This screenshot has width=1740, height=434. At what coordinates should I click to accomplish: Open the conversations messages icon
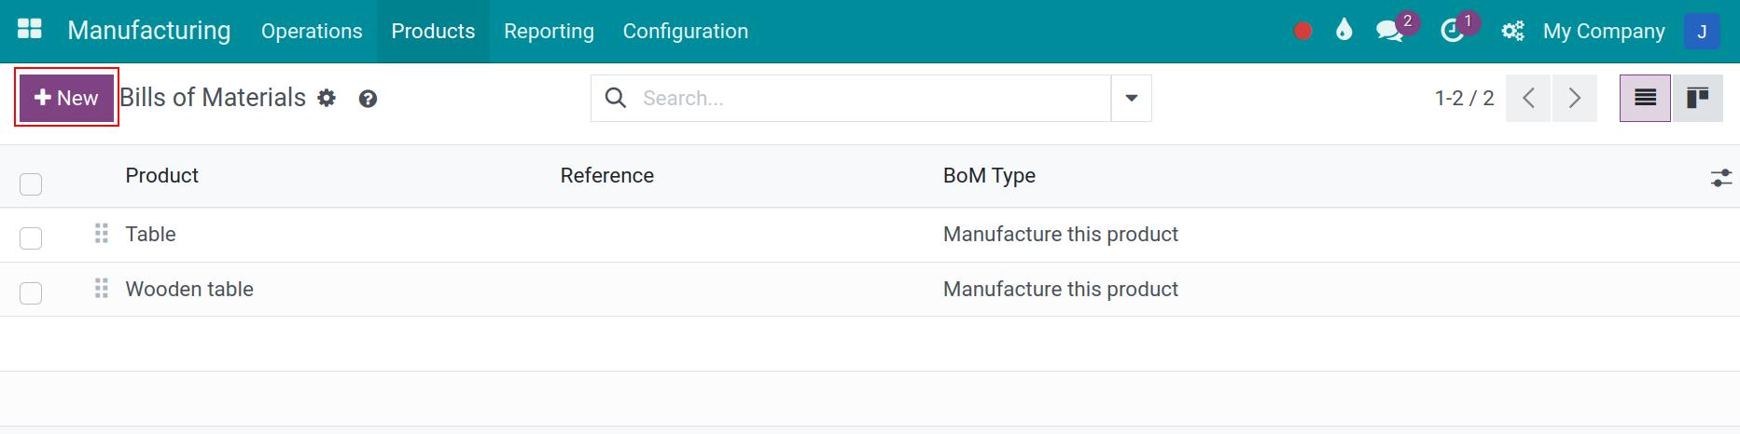click(1389, 31)
